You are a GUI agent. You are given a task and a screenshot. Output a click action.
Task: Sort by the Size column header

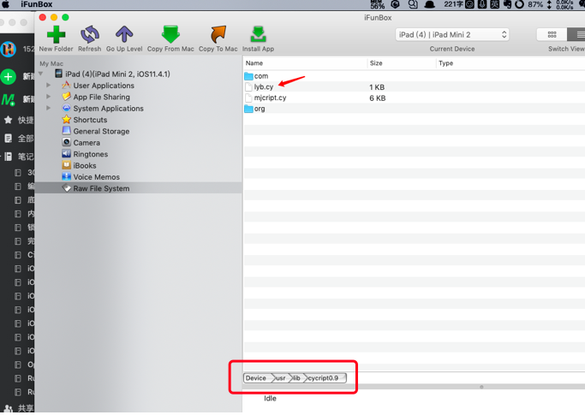[402, 63]
